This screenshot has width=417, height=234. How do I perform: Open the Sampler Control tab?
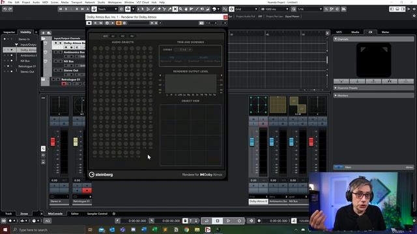point(97,214)
